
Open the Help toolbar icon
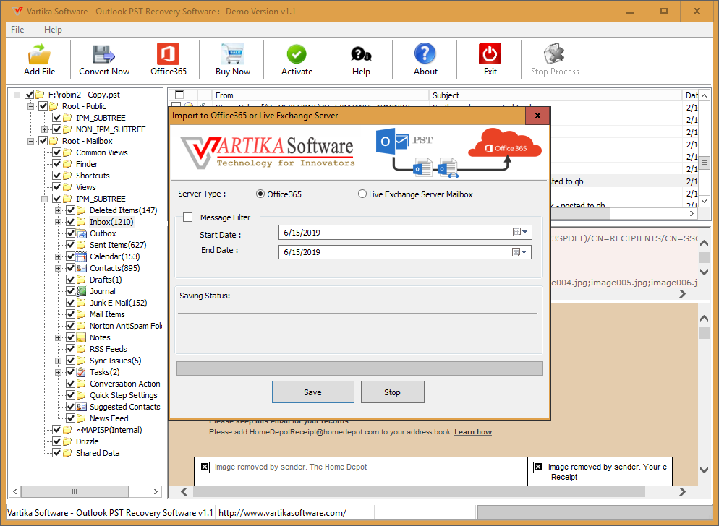361,54
